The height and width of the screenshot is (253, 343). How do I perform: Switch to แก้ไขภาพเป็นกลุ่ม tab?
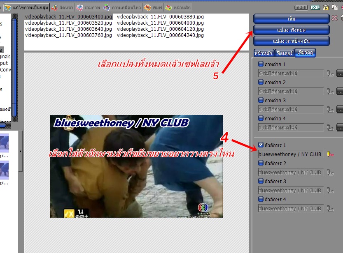[26, 8]
